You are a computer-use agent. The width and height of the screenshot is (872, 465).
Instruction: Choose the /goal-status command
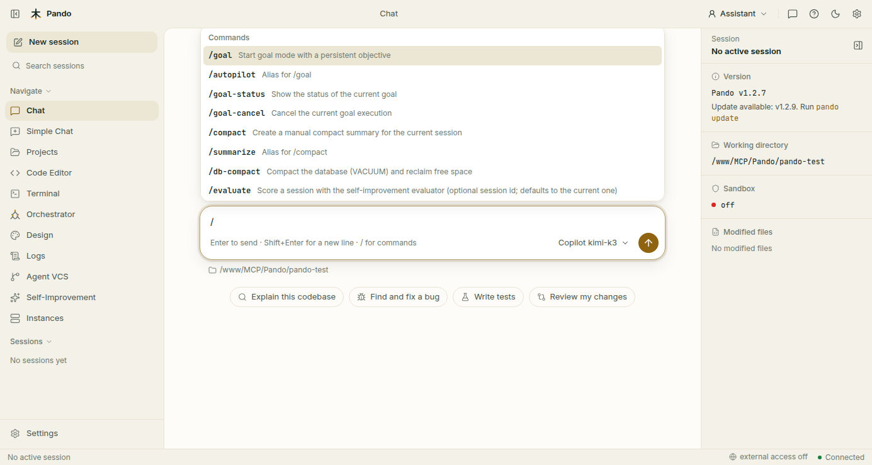(433, 94)
